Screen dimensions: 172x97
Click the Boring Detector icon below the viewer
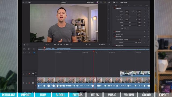(24, 45)
